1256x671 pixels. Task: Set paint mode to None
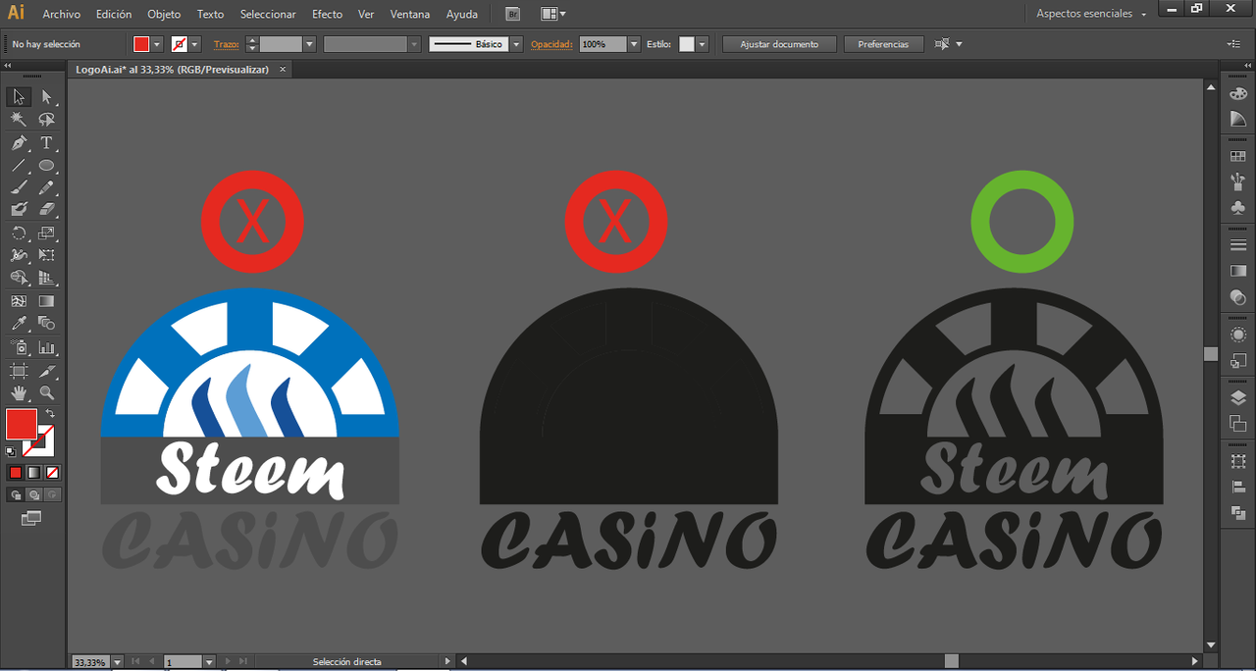(x=53, y=472)
